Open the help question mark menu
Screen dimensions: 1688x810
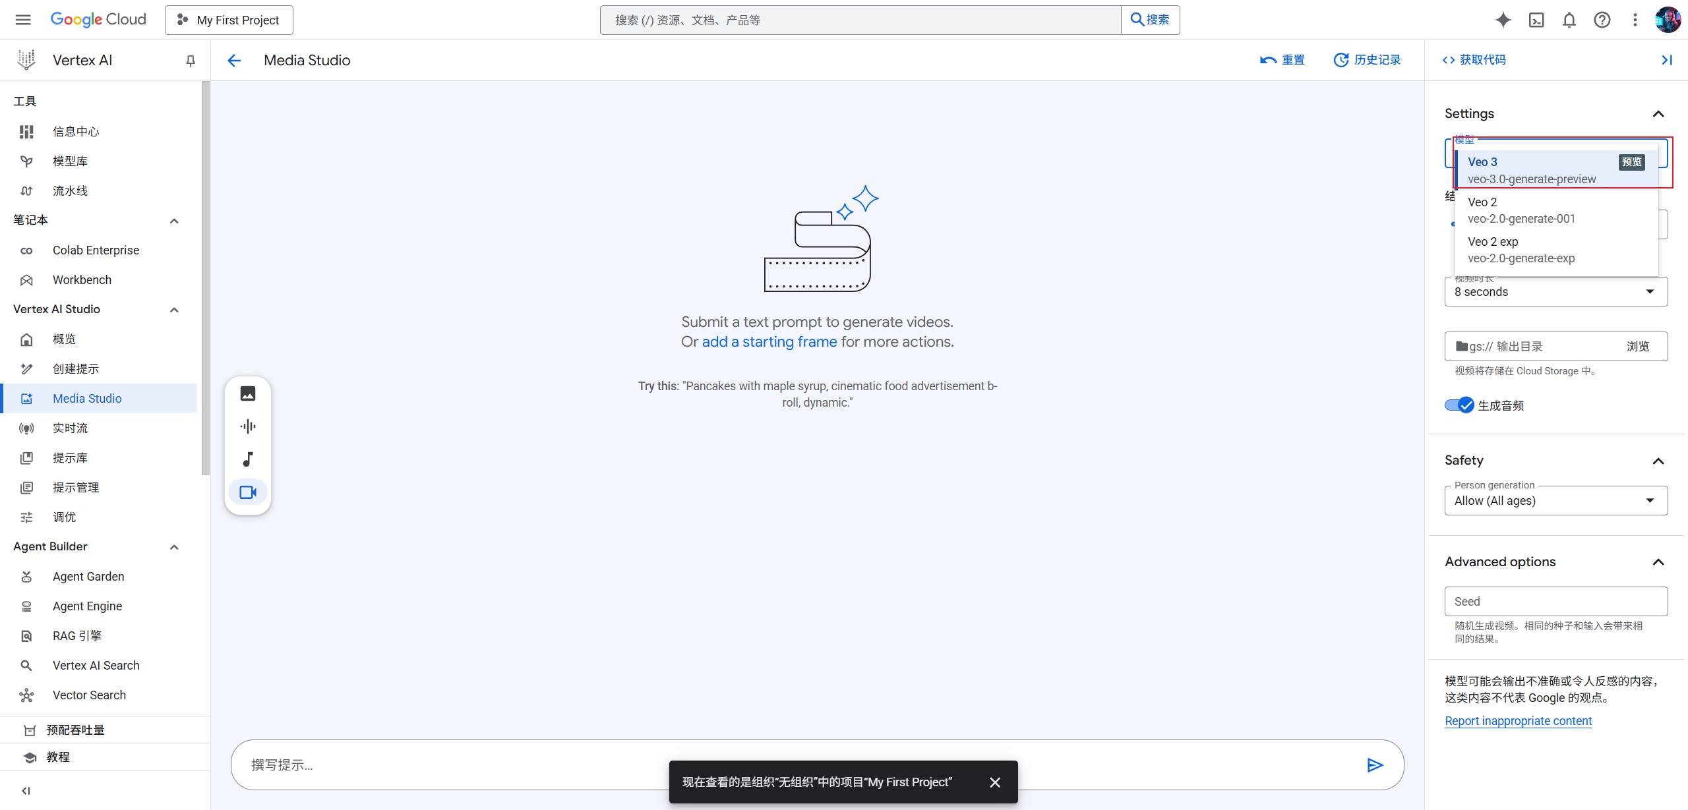(x=1602, y=20)
